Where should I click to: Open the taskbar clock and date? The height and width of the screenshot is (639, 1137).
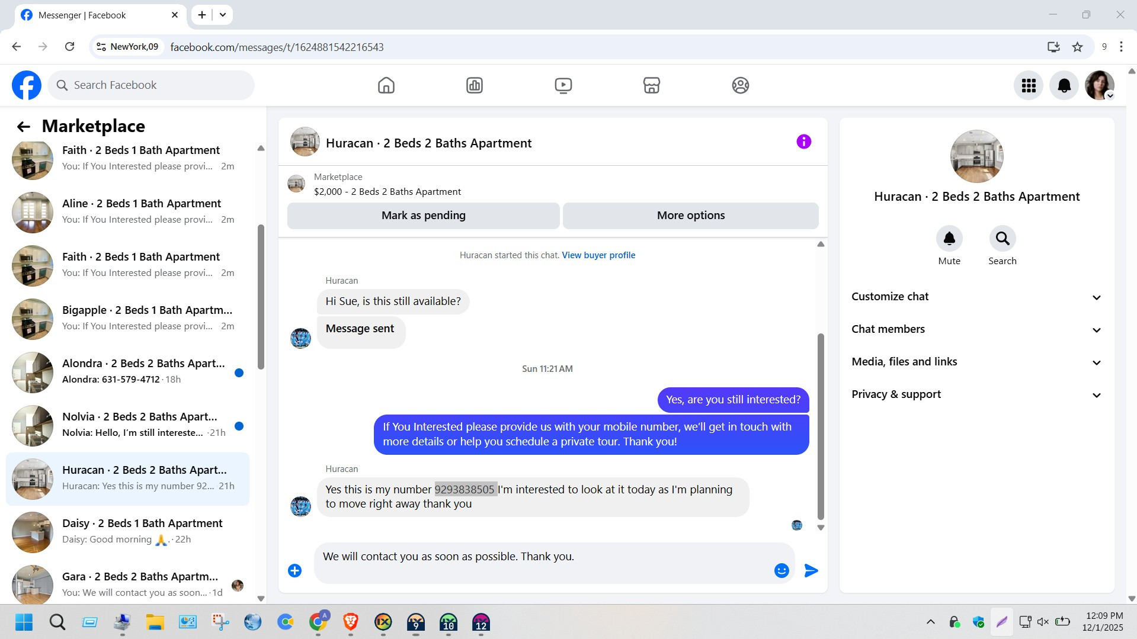click(x=1104, y=622)
